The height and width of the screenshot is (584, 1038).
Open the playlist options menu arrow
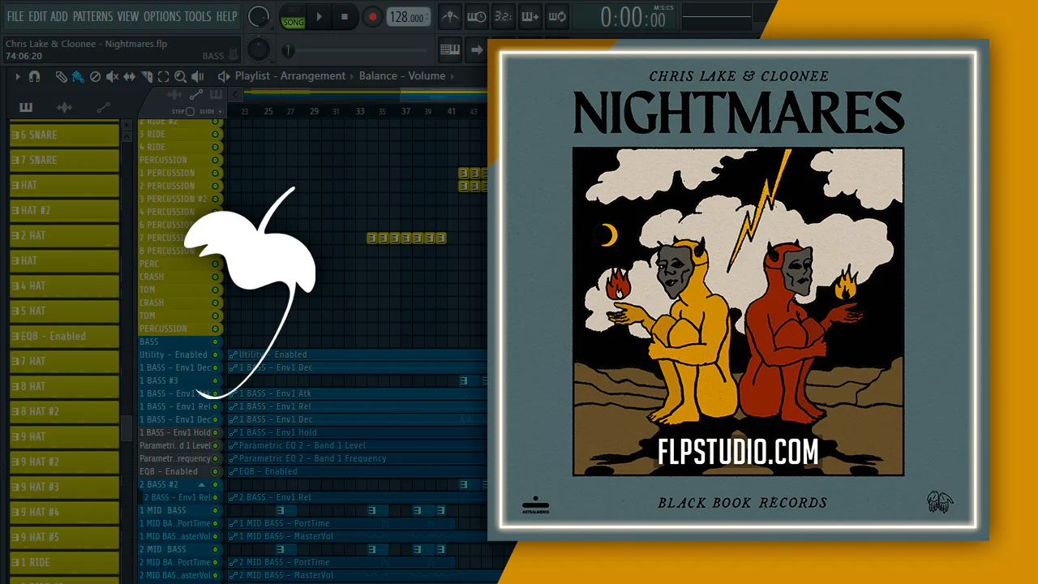[18, 76]
